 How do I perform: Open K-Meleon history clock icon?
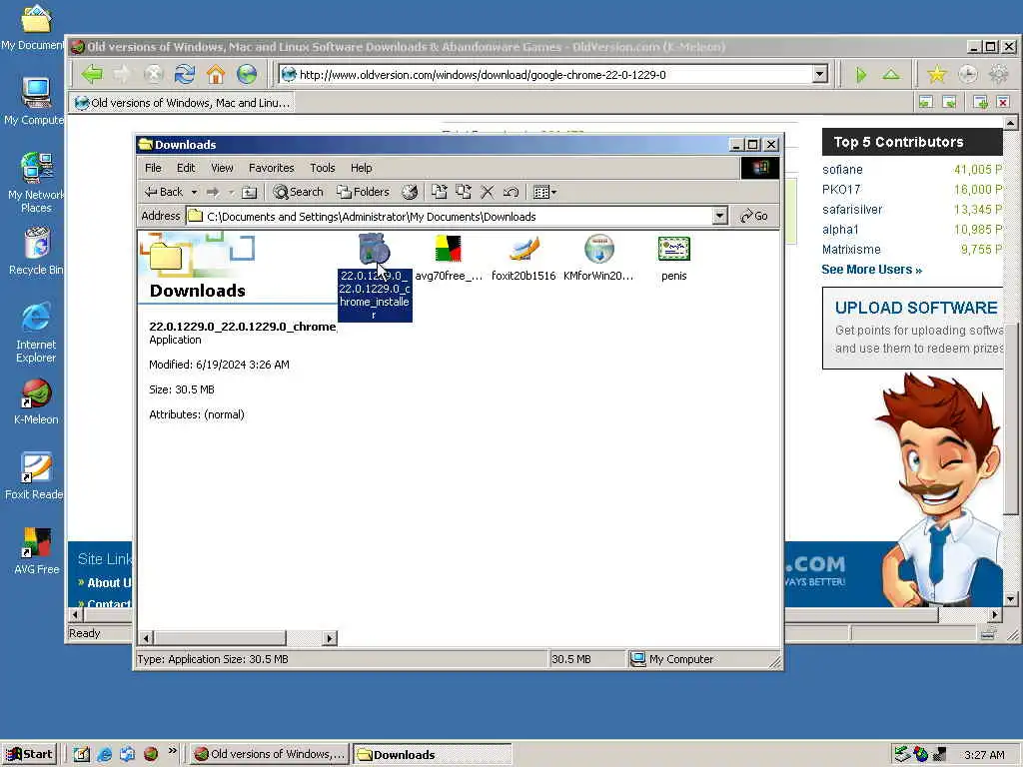pos(967,75)
